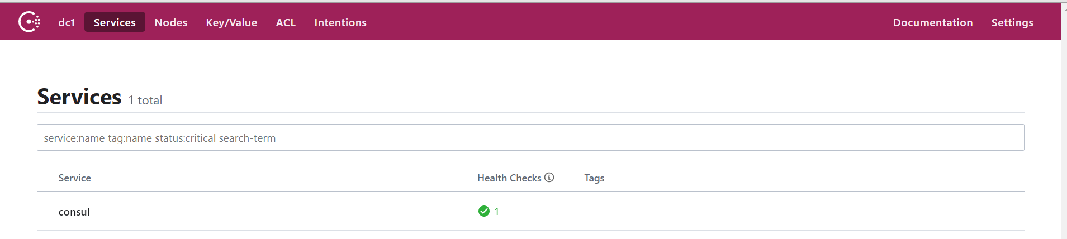
Task: Switch to the Nodes tab
Action: click(171, 22)
